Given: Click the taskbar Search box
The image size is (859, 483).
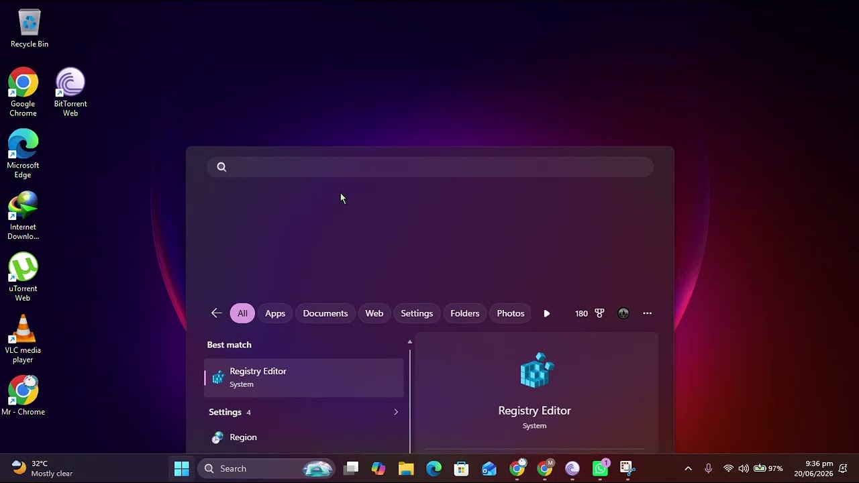Looking at the screenshot, I should click(x=266, y=468).
